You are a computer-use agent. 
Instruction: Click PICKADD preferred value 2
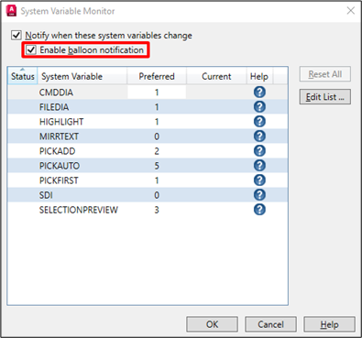point(157,151)
